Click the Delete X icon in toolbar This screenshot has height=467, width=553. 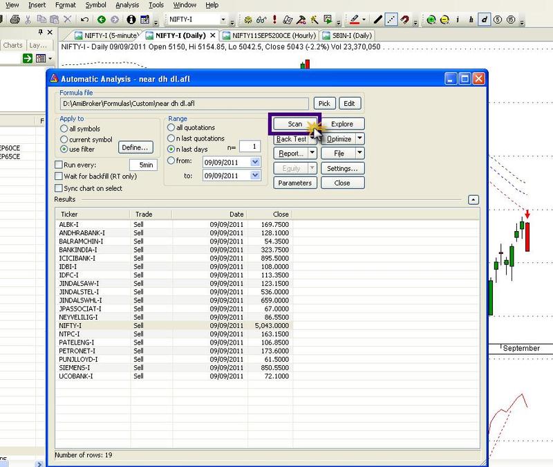pos(67,19)
